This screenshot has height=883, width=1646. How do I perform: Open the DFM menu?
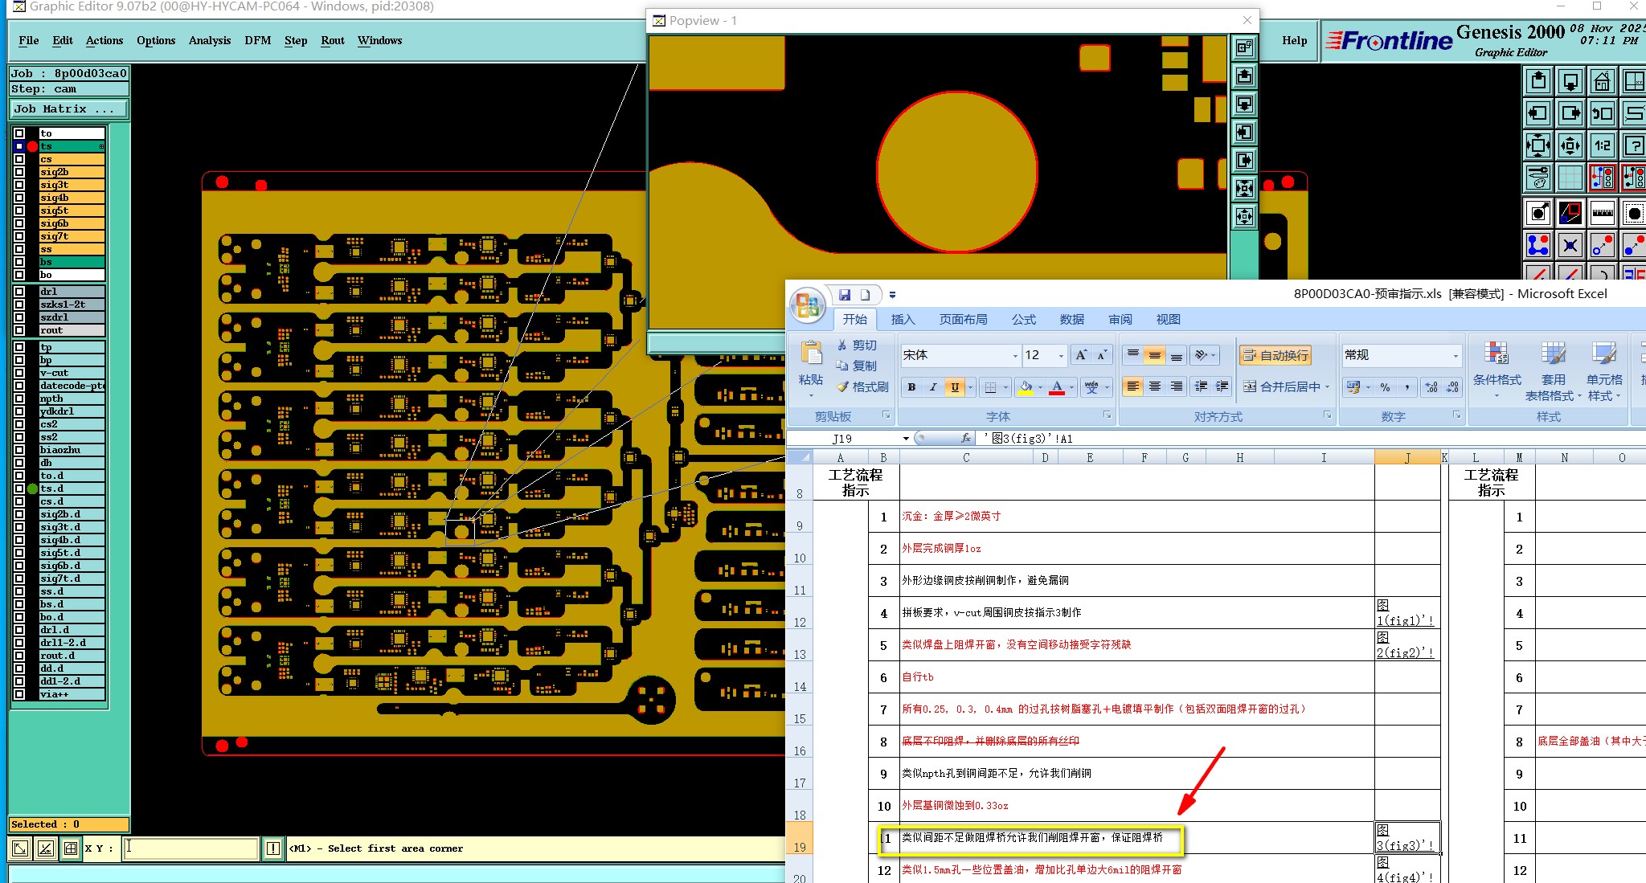coord(257,40)
